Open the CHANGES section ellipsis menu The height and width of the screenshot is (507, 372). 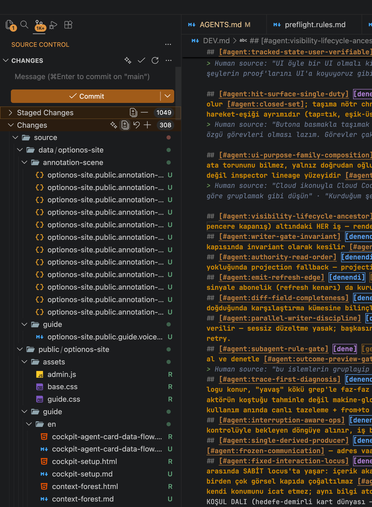tap(168, 60)
